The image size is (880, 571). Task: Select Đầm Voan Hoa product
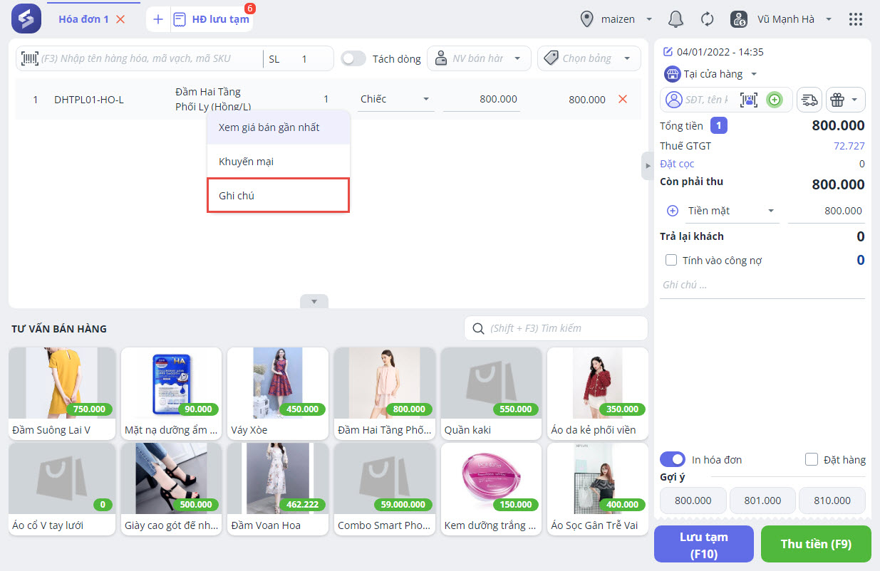pos(278,489)
